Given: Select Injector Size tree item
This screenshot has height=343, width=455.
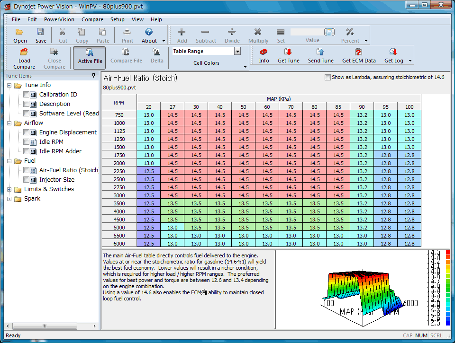Looking at the screenshot, I should coord(57,180).
